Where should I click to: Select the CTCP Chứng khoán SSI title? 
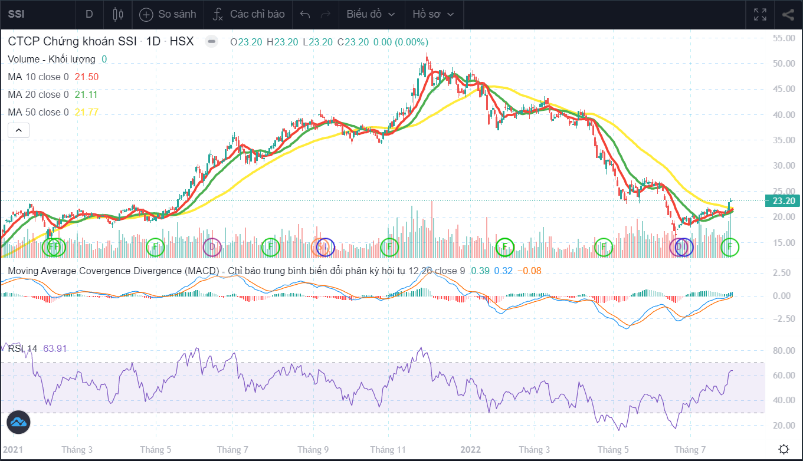pyautogui.click(x=72, y=42)
